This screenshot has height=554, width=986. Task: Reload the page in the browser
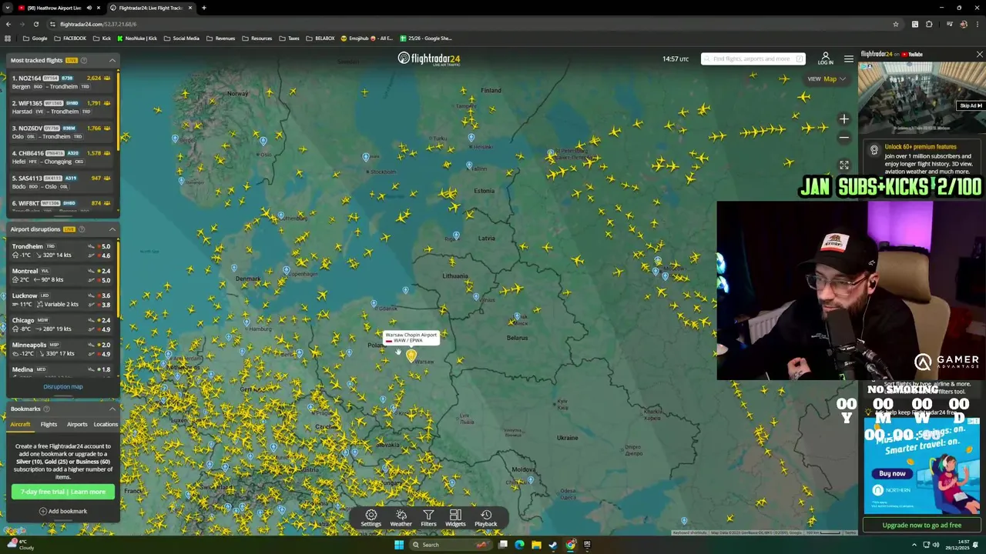[35, 24]
